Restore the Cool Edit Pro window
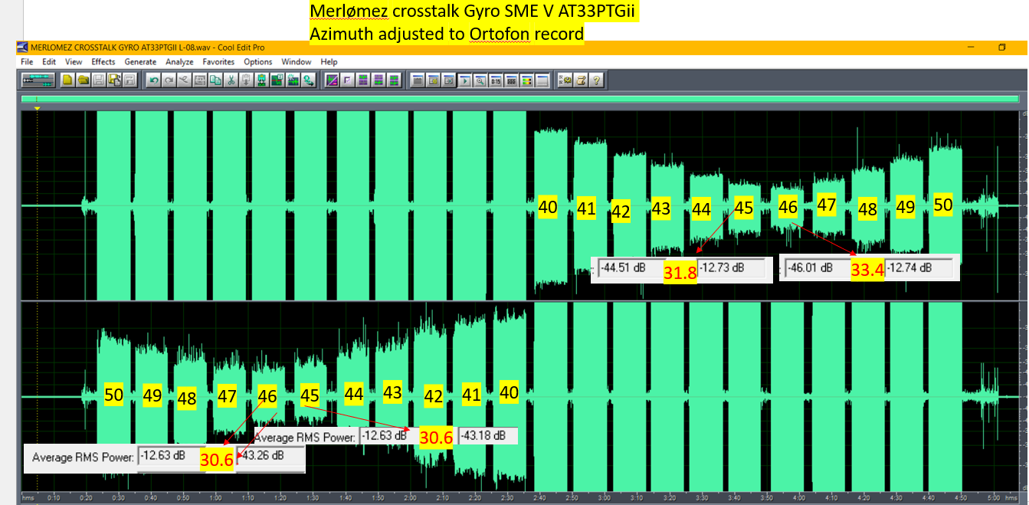The width and height of the screenshot is (1029, 505). pyautogui.click(x=1001, y=48)
